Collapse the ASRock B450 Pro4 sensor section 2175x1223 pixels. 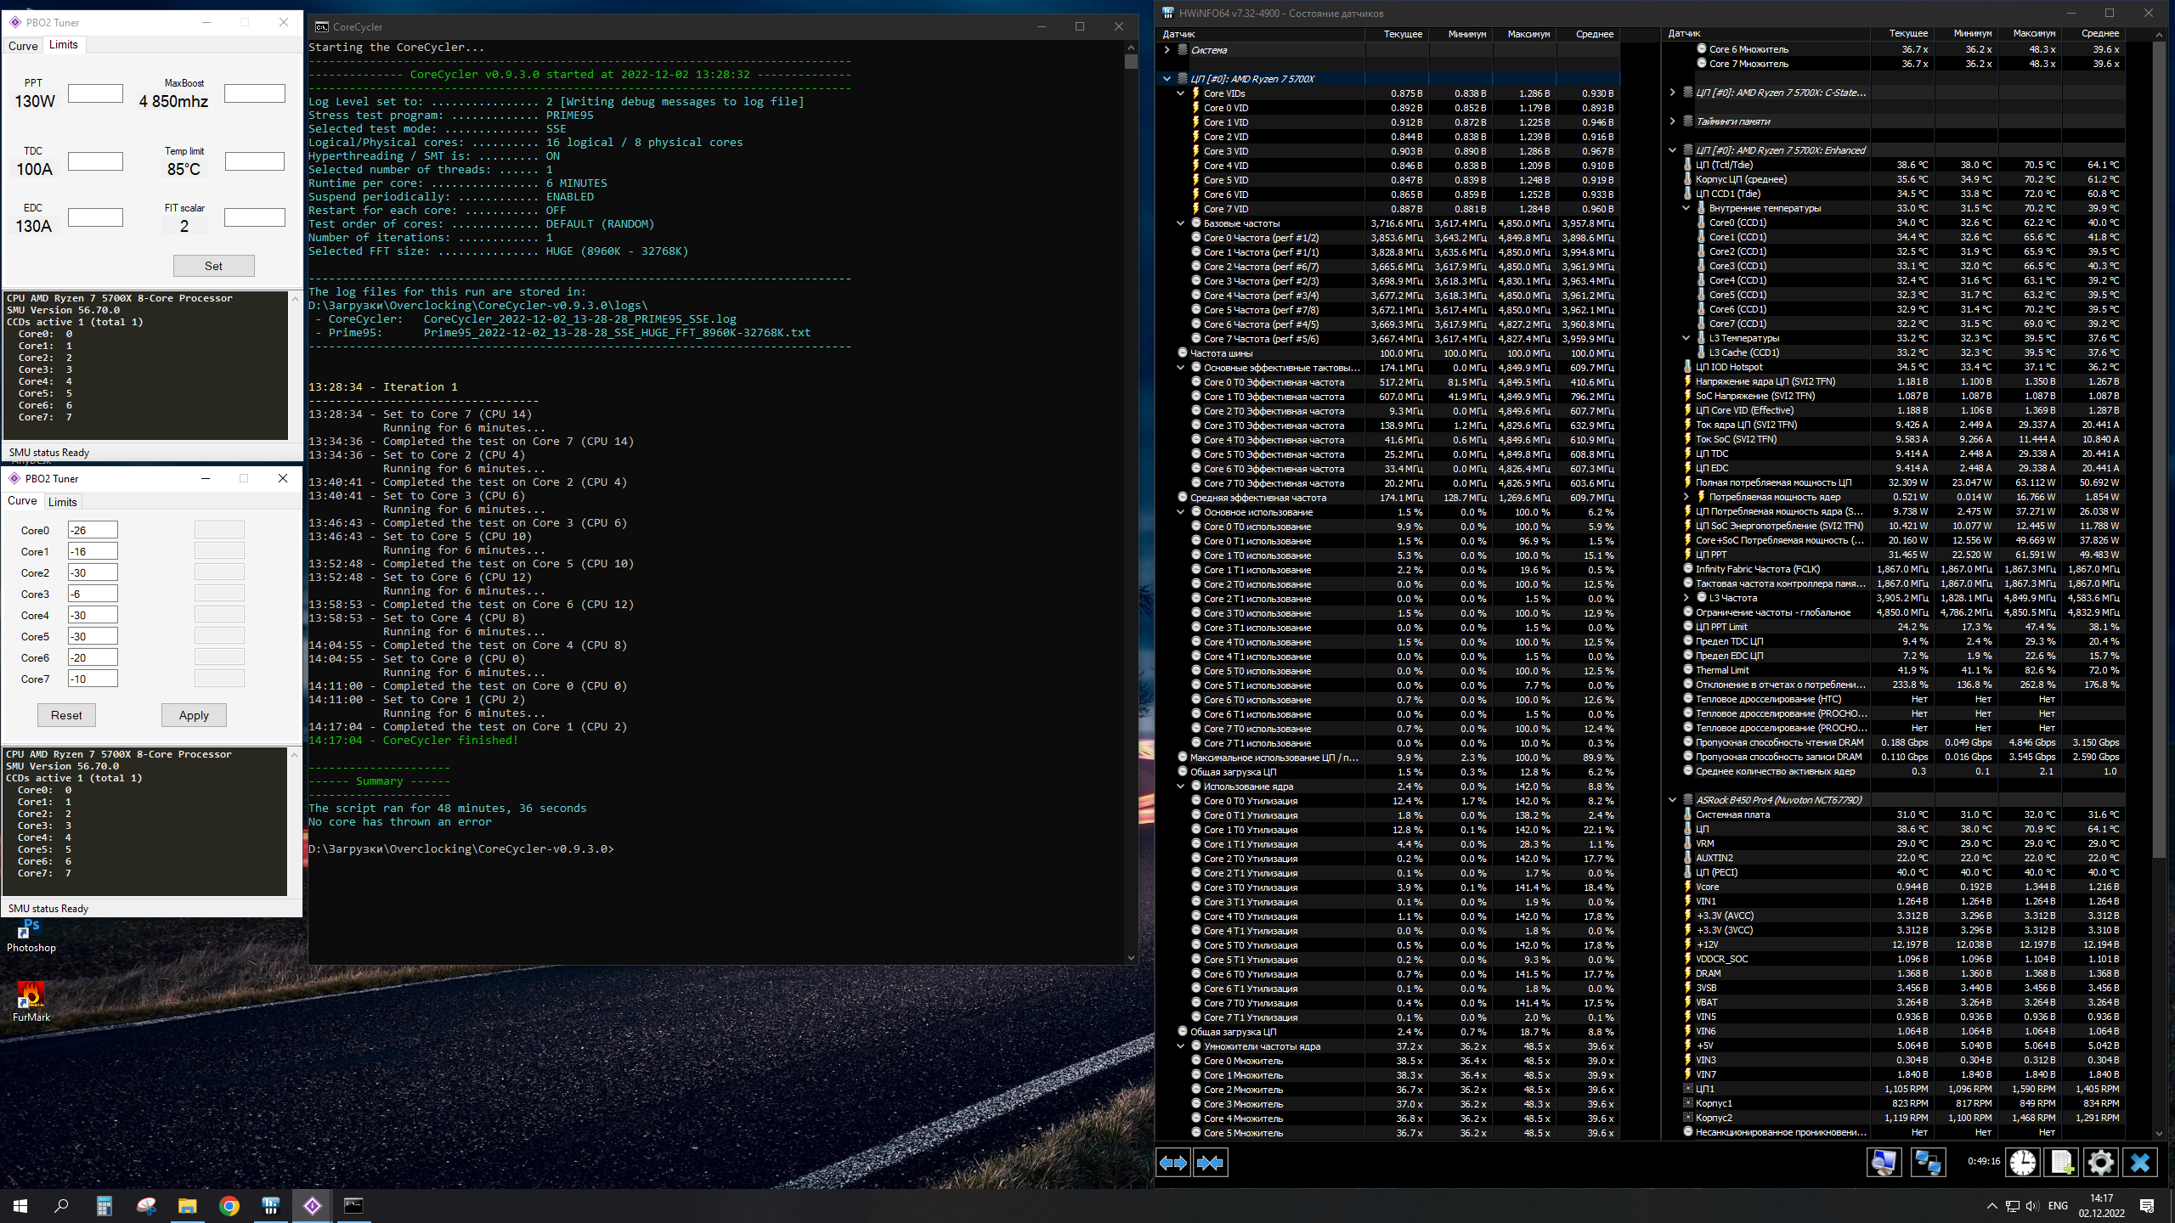(x=1672, y=800)
